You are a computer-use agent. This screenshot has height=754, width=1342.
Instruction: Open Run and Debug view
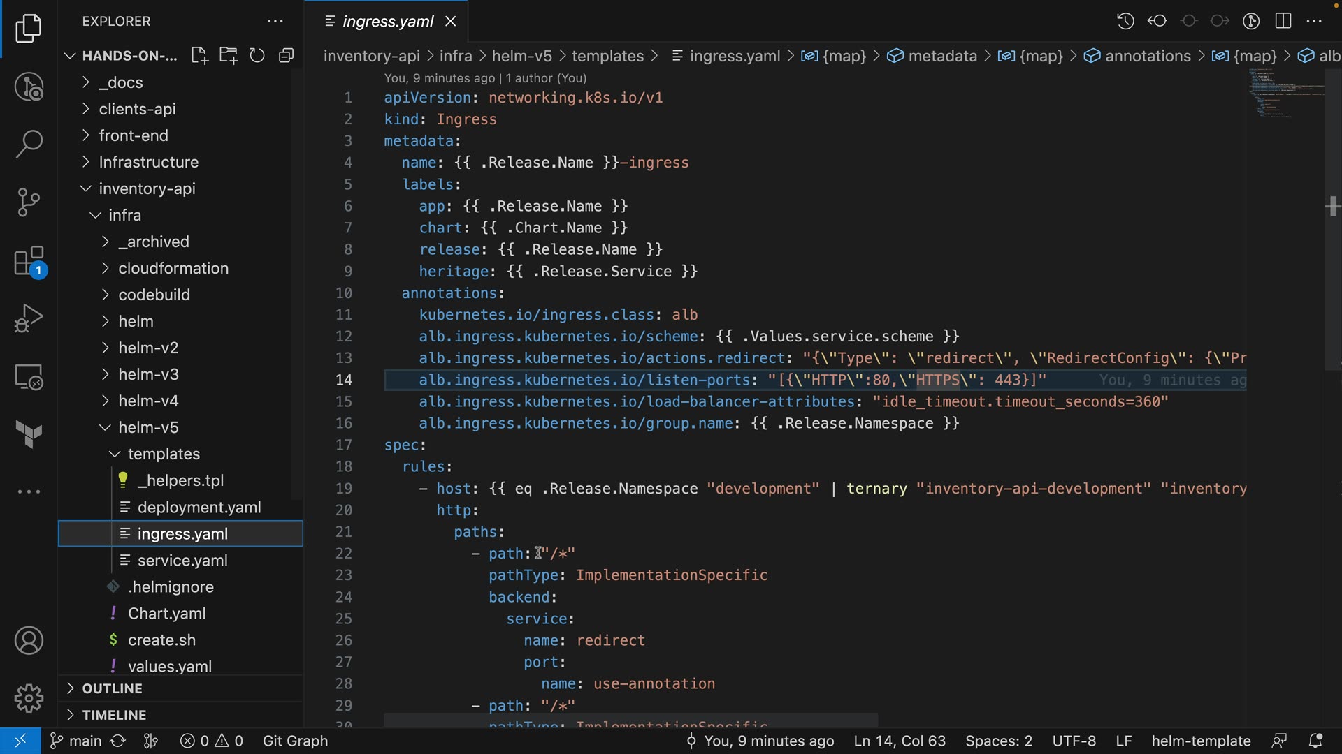(29, 318)
